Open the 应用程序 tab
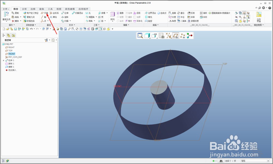The image size is (273, 164). pos(83,9)
